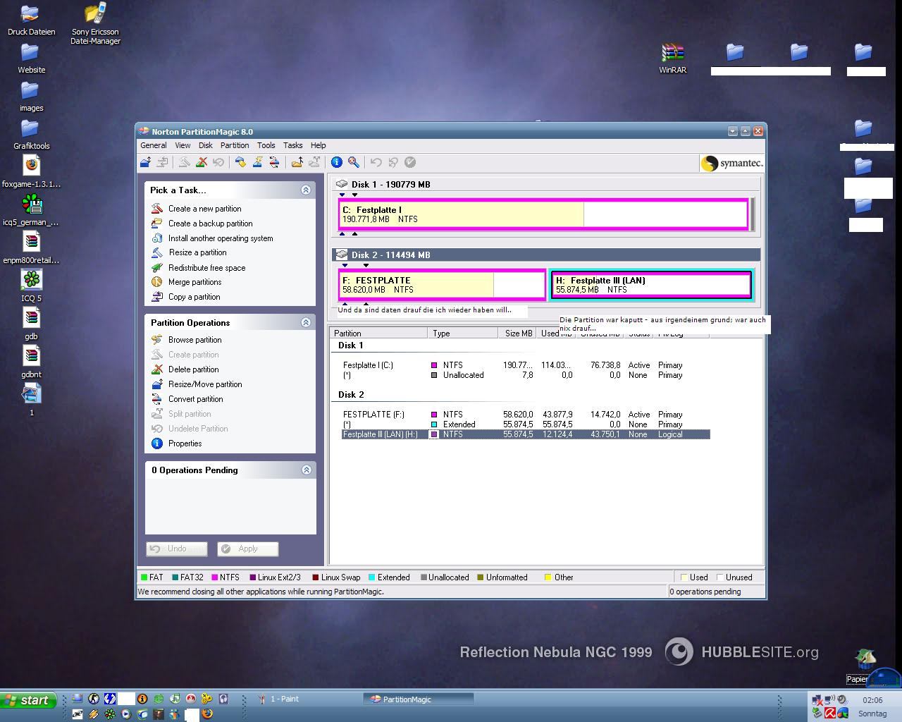Click the grayed Undelete partition toolbar icon
902x722 pixels.
218,162
